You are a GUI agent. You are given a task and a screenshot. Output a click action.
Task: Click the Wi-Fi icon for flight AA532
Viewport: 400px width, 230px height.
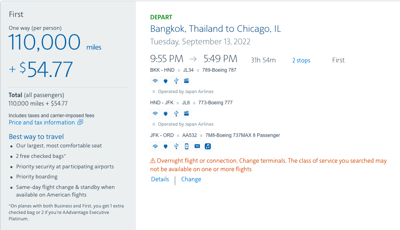click(155, 146)
